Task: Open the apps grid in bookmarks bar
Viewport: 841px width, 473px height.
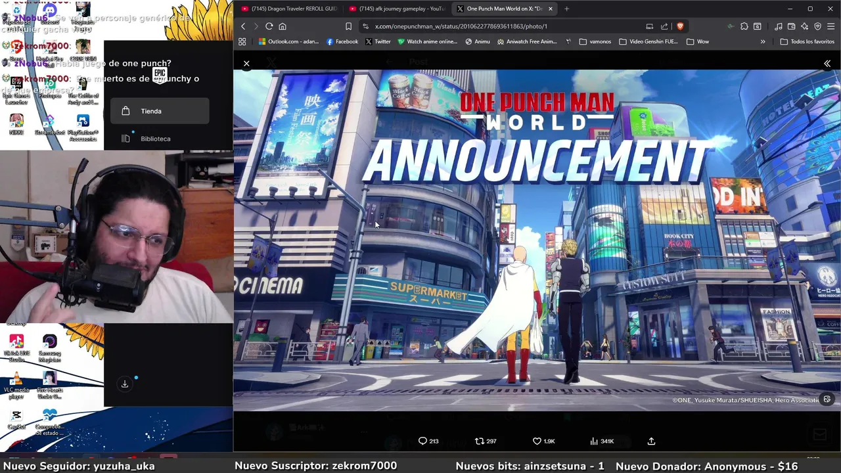Action: (x=242, y=41)
